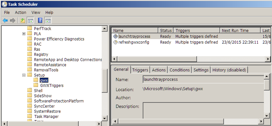Click the task Name input field
This screenshot has height=126, width=272.
[202, 80]
